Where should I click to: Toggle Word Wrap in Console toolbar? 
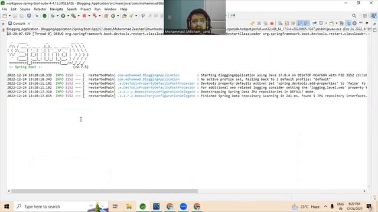293,24
